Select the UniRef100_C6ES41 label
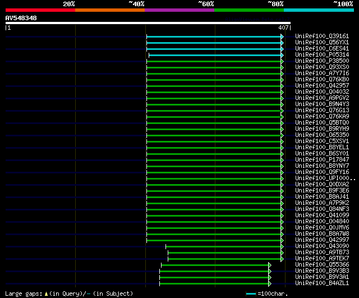The width and height of the screenshot is (359, 298). 322,49
